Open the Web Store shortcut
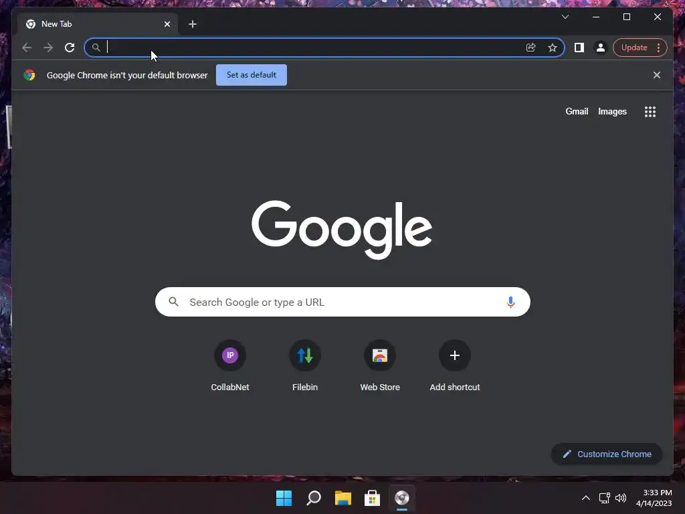 (380, 365)
